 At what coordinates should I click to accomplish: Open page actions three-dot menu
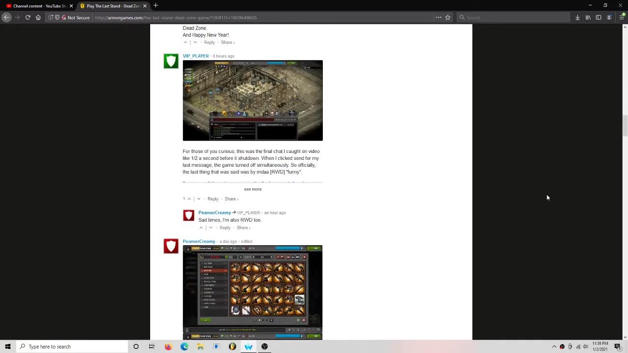pyautogui.click(x=438, y=17)
